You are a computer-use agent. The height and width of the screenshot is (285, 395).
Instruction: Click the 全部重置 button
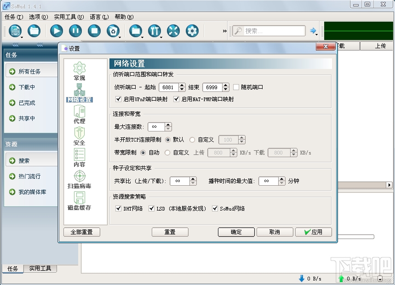82,232
